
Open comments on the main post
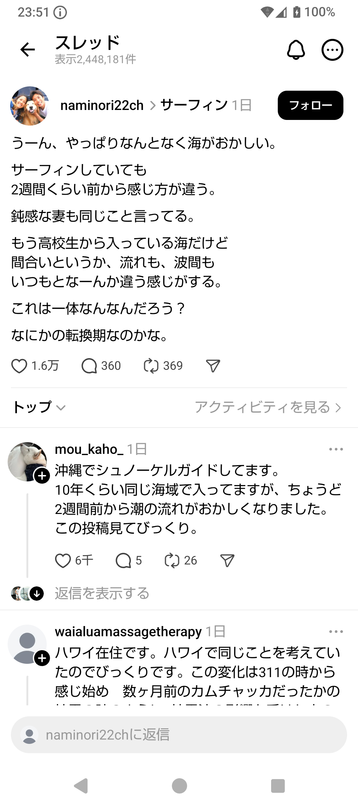pos(89,366)
